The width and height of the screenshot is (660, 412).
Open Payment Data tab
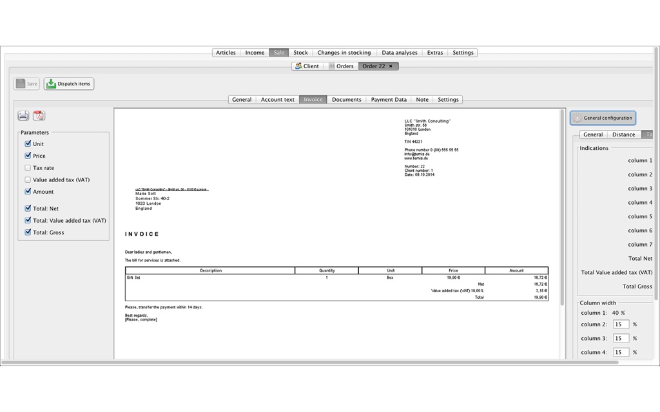coord(389,100)
